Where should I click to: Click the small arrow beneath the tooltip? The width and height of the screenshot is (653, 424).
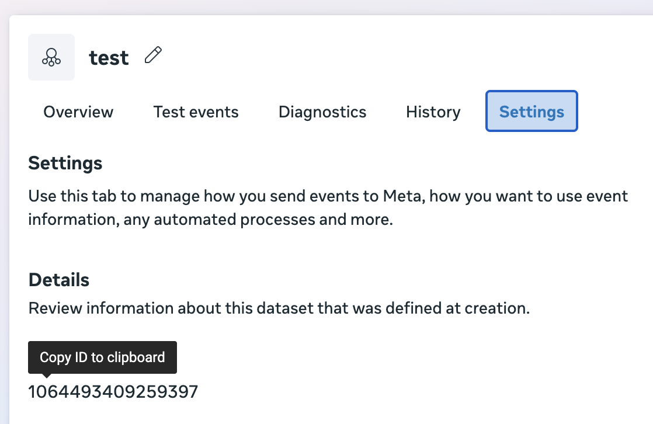(47, 376)
